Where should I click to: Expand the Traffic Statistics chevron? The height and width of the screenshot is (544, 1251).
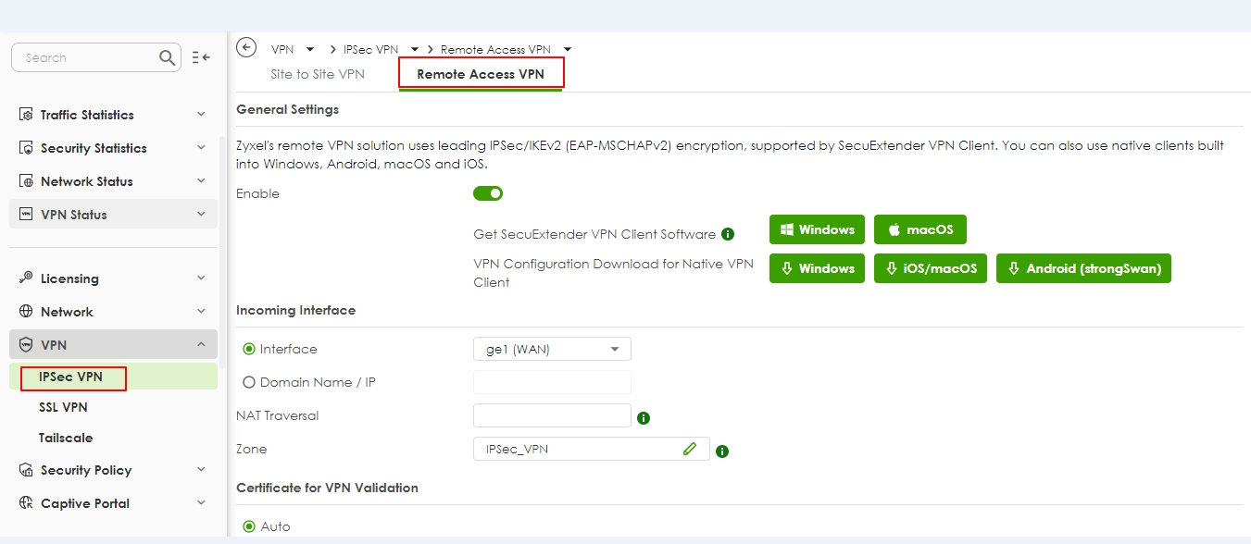(201, 115)
